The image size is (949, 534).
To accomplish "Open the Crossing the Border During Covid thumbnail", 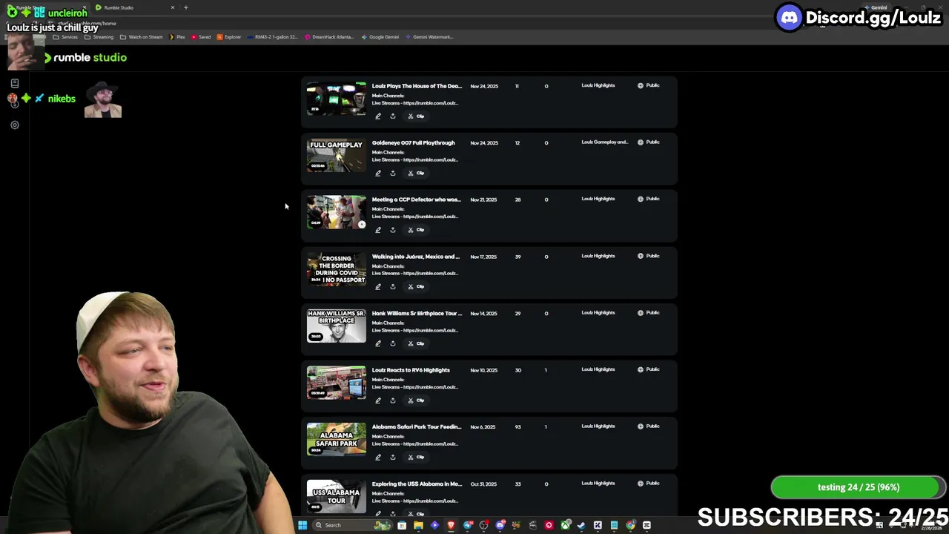I will (x=337, y=269).
